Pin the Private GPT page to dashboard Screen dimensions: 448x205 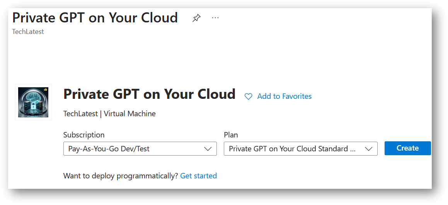196,18
